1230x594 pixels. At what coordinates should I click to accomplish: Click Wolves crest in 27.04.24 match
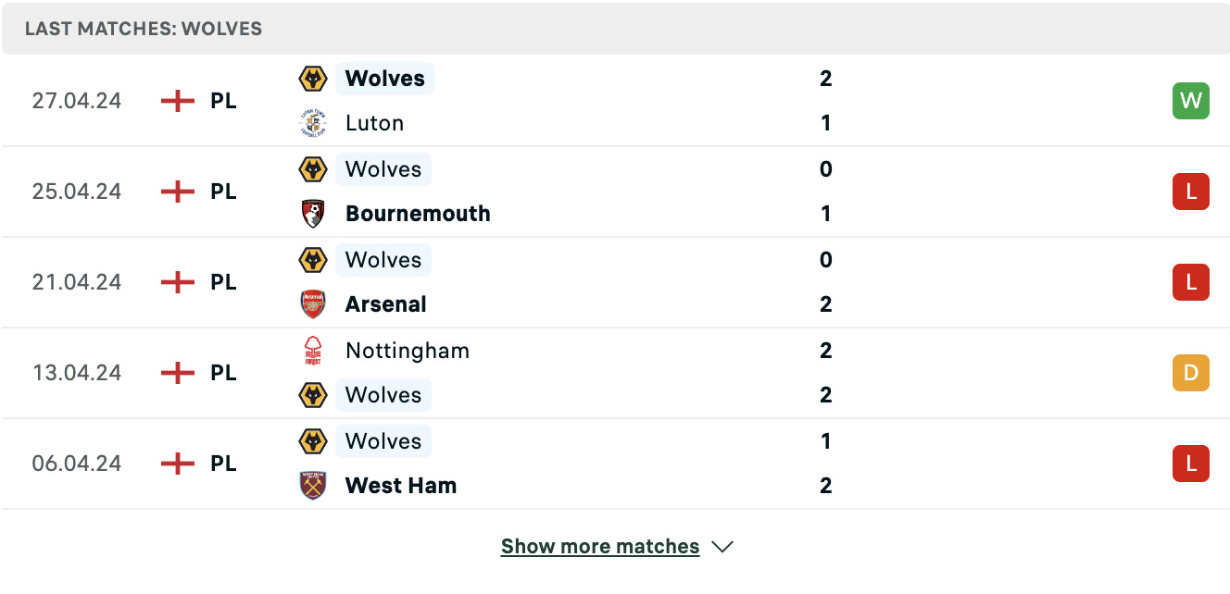(313, 79)
